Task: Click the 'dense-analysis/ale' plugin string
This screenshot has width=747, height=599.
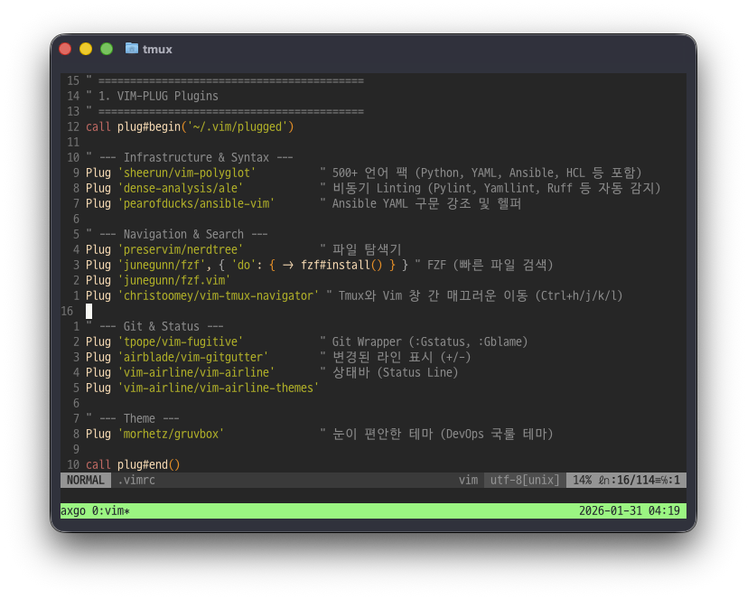Action: point(180,188)
